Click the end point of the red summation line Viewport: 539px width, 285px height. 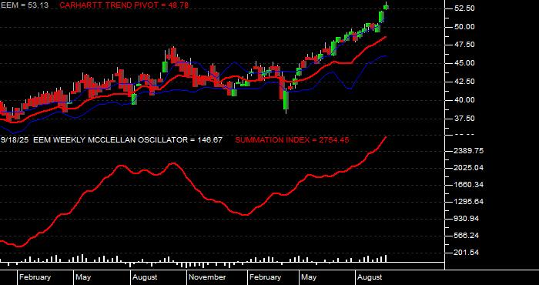(386, 137)
